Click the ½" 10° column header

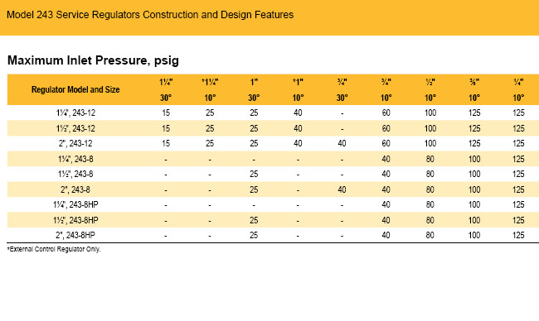430,90
